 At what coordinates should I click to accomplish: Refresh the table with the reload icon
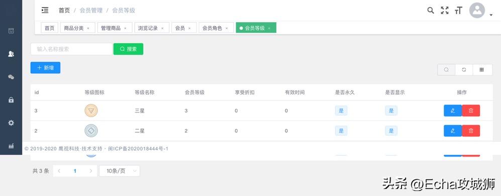[x=464, y=70]
